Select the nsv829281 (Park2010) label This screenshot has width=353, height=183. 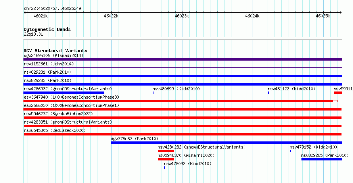coord(48,72)
